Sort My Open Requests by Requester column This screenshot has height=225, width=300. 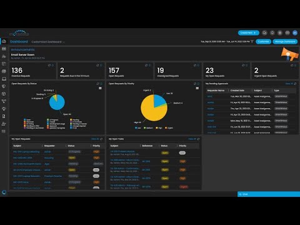point(49,146)
